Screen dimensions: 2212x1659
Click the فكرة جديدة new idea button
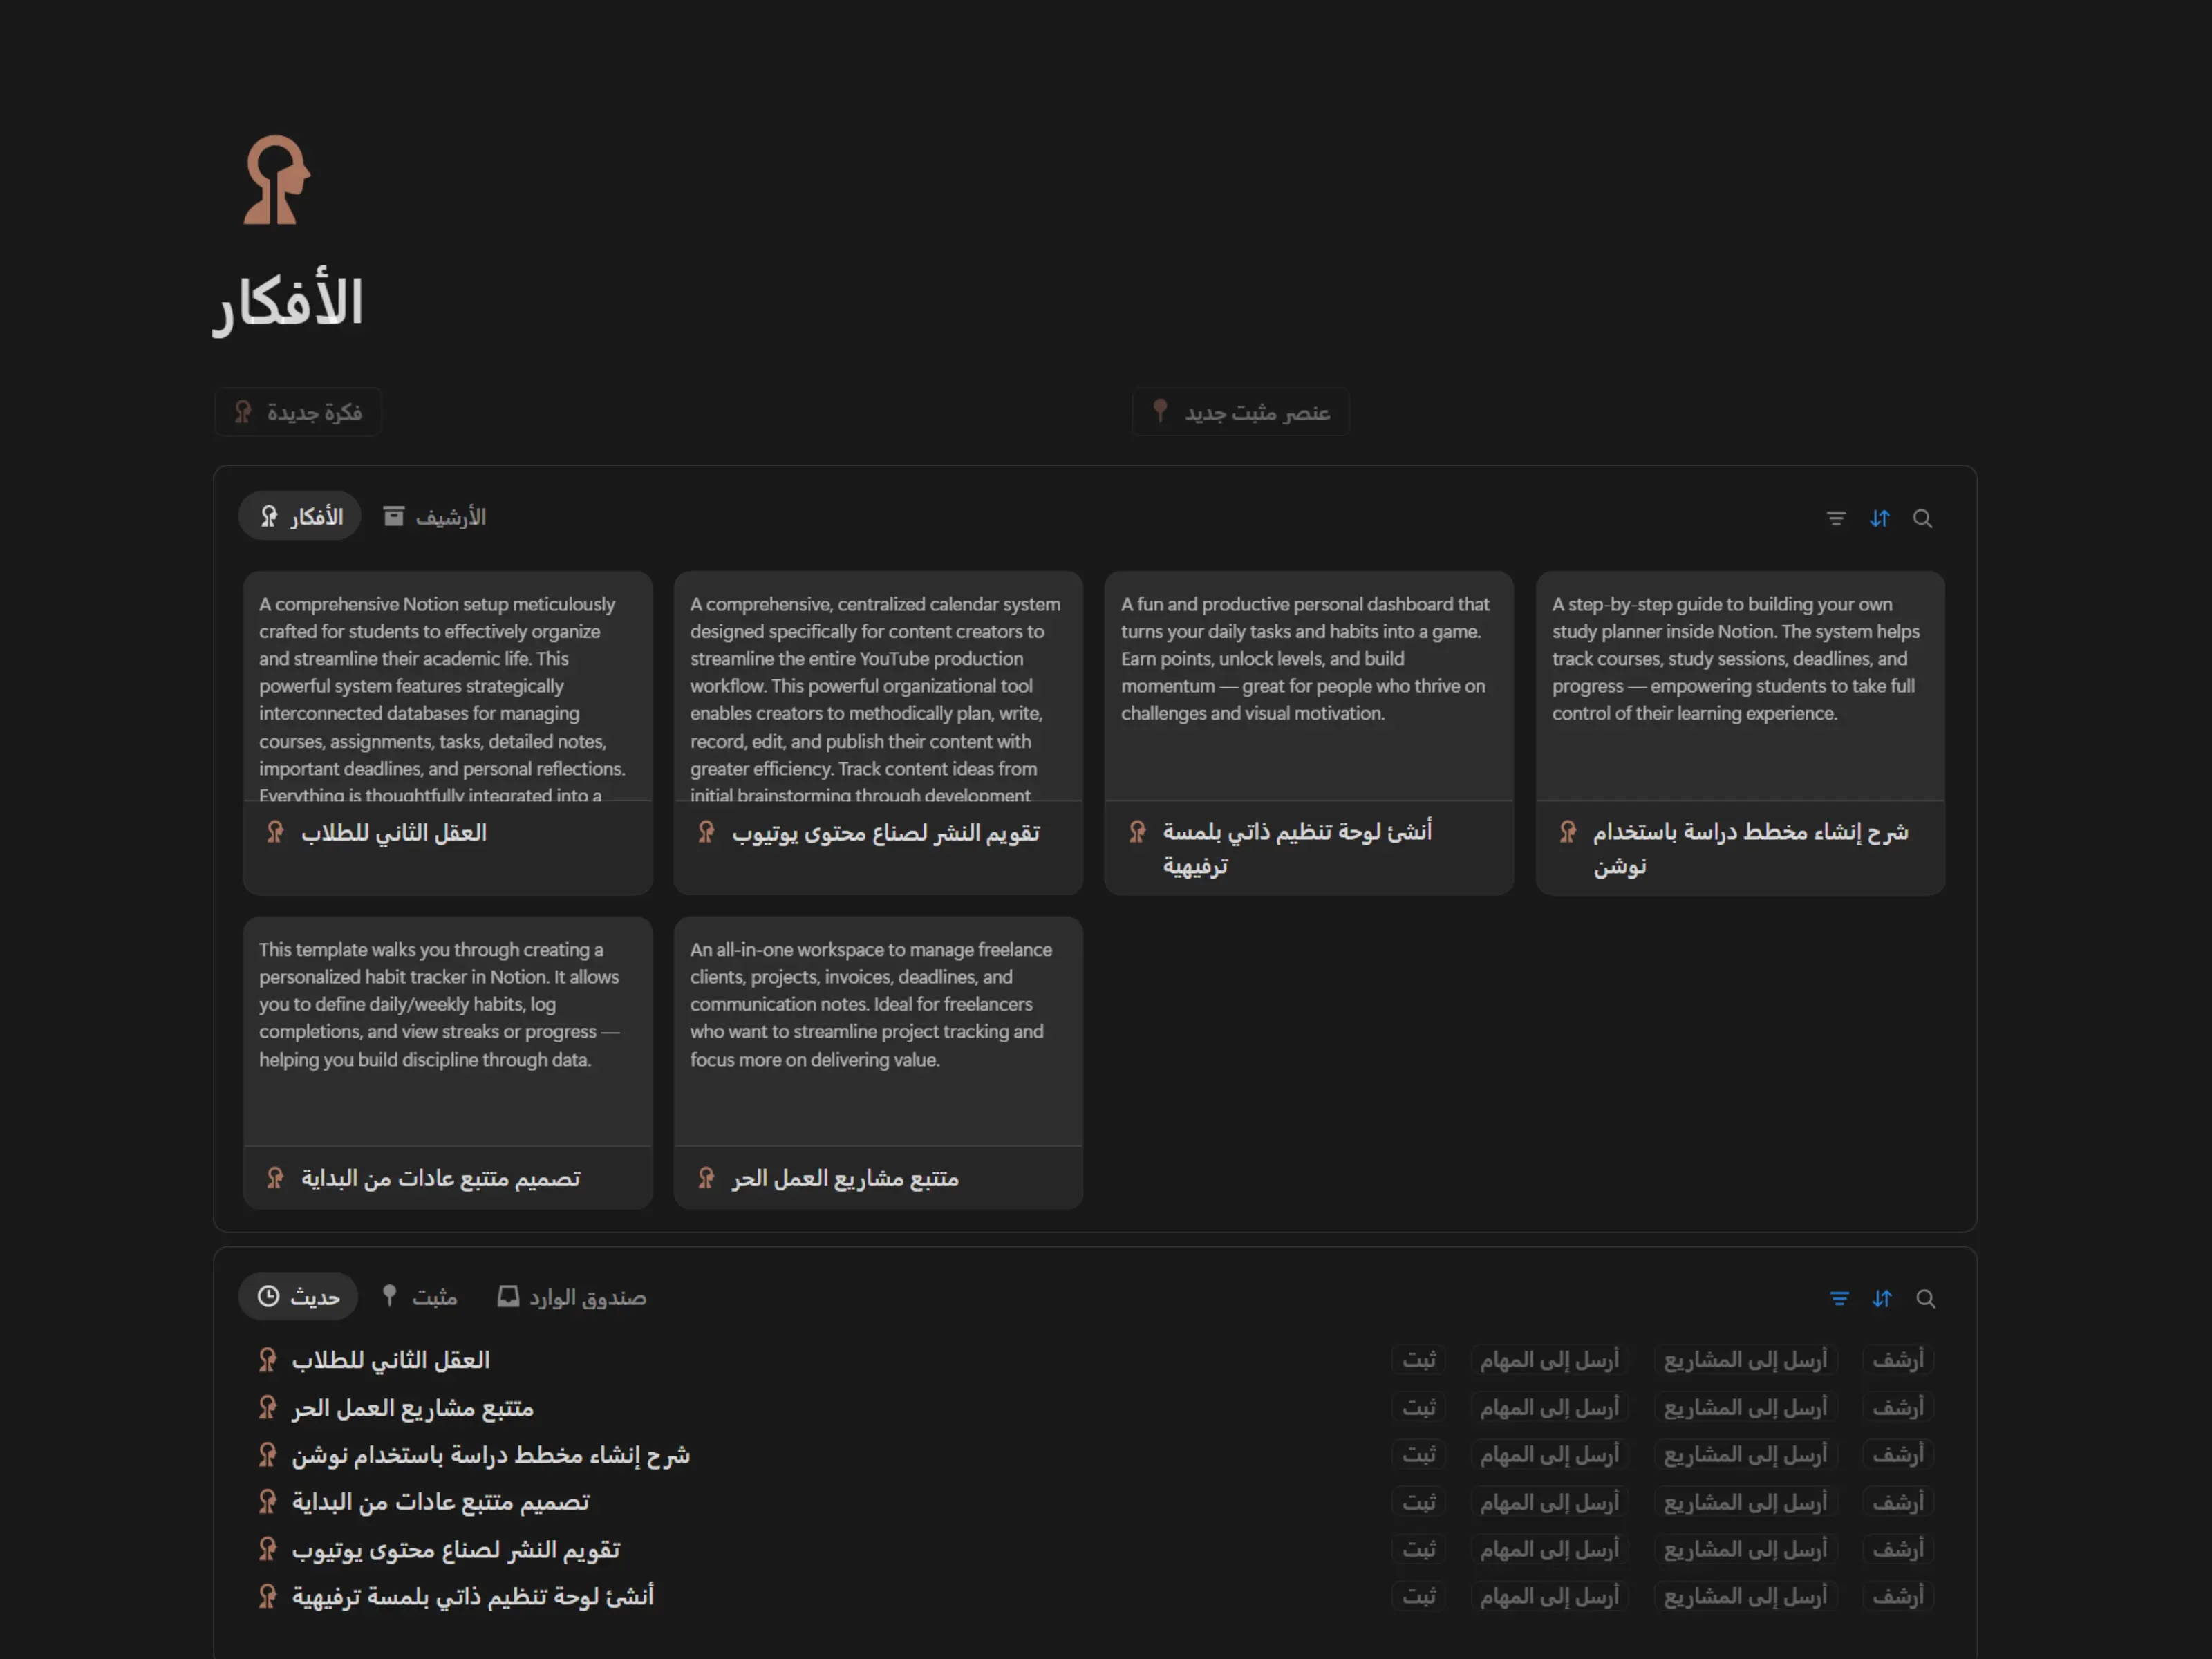[298, 412]
